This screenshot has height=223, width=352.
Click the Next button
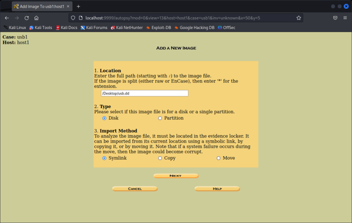(176, 176)
